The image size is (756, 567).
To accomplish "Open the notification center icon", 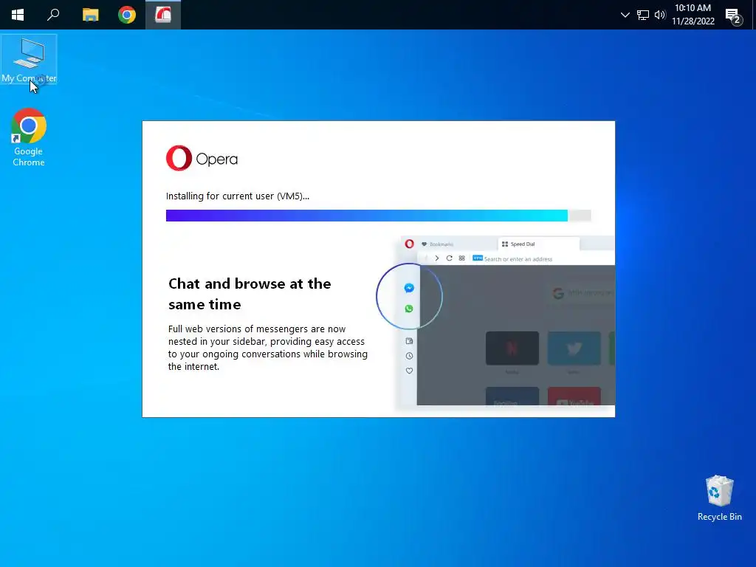I will point(733,16).
